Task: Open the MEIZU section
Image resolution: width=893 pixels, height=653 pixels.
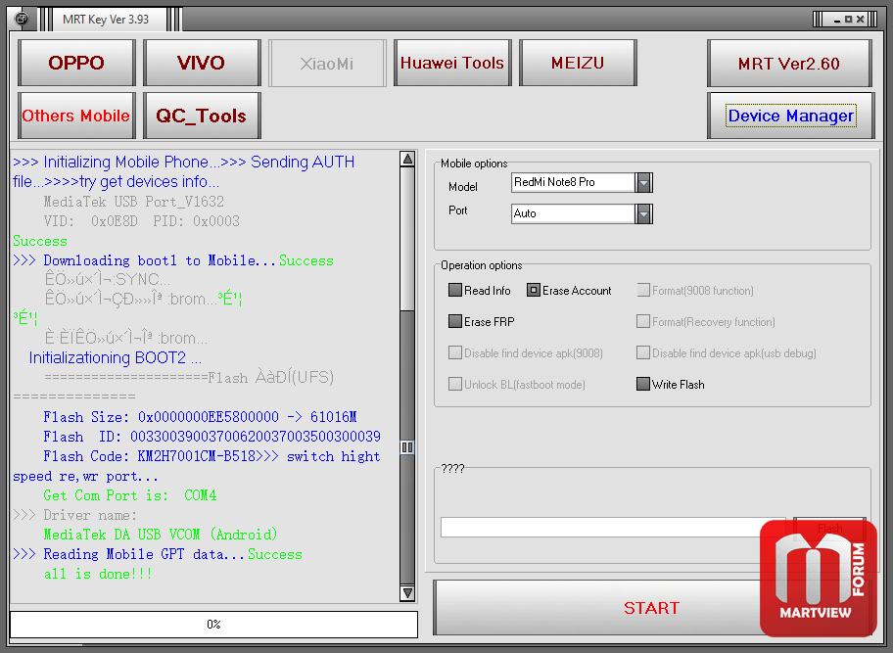Action: pos(578,63)
